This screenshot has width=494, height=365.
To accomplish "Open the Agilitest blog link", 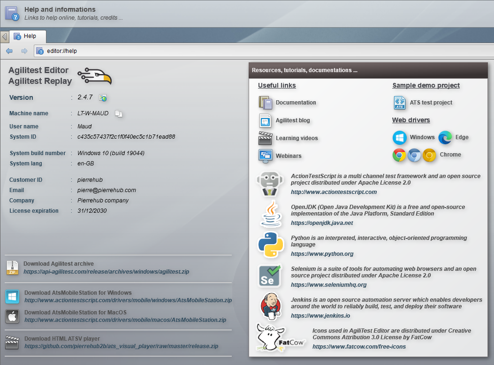I will (x=293, y=120).
